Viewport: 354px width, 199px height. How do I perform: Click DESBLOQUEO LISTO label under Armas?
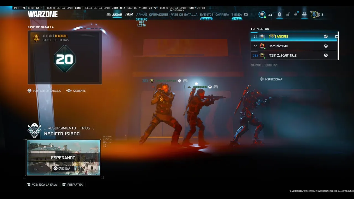(x=142, y=22)
